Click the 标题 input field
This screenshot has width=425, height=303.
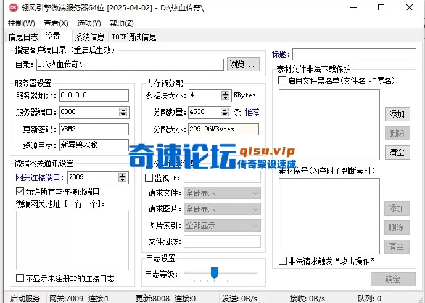[354, 54]
